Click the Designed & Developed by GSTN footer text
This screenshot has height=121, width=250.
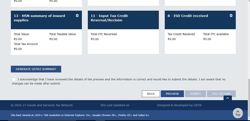point(179,105)
